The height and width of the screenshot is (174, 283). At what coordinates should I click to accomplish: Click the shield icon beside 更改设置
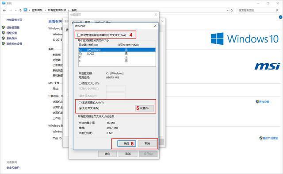click(x=257, y=101)
